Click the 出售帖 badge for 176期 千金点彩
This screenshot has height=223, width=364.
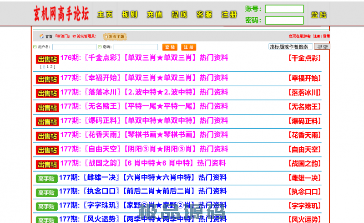coord(47,59)
